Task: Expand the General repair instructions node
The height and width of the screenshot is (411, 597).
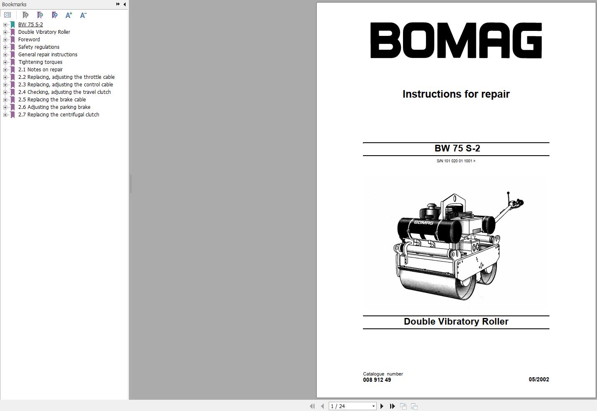Action: coord(5,55)
